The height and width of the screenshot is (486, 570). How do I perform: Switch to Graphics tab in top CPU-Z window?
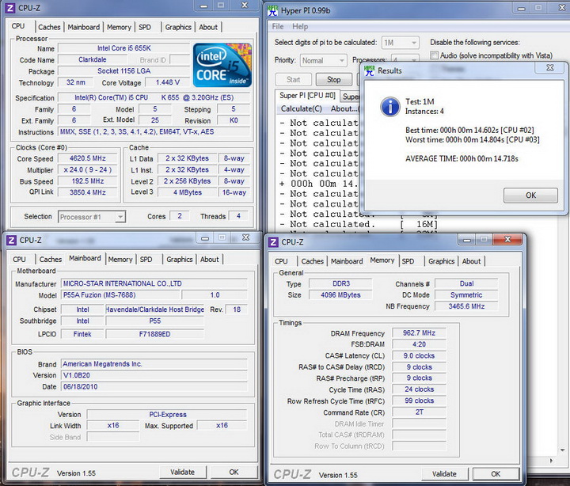(x=178, y=27)
